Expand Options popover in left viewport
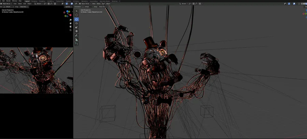 coord(69,7)
